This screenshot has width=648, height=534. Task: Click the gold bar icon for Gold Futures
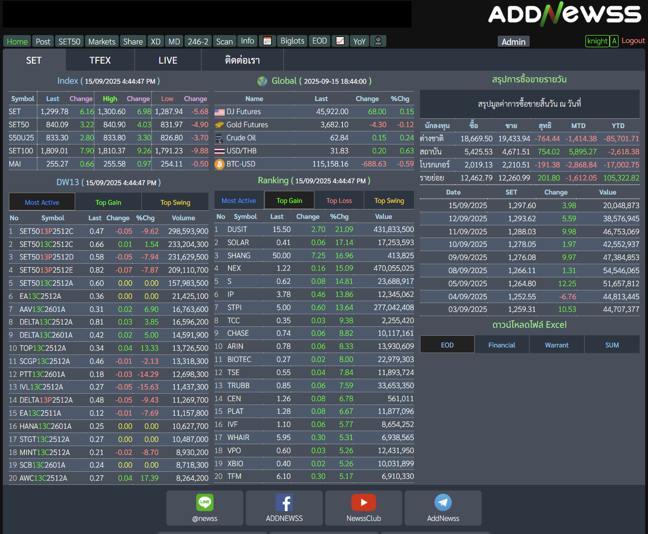pyautogui.click(x=220, y=125)
